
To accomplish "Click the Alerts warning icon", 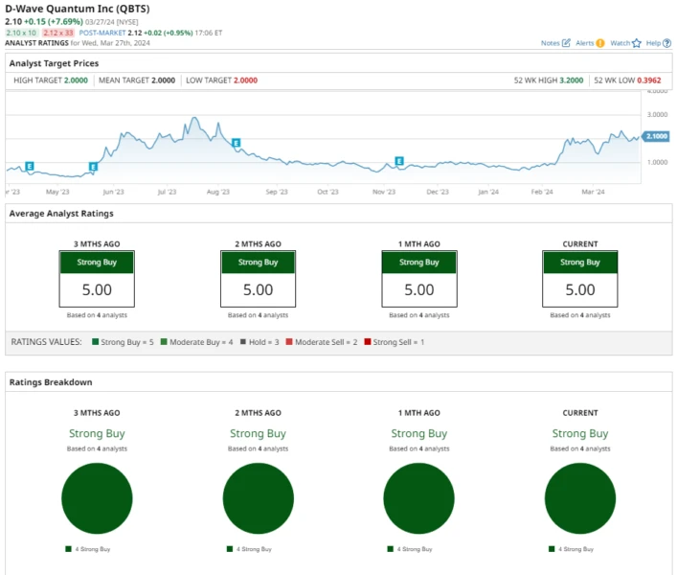I will 600,43.
